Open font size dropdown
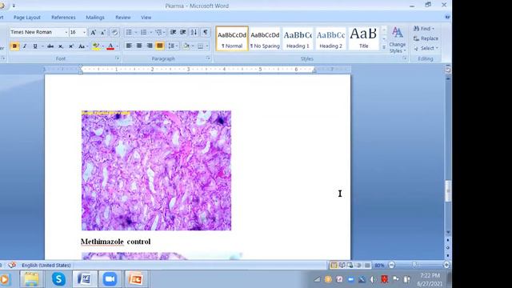The image size is (512, 288). coord(84,32)
